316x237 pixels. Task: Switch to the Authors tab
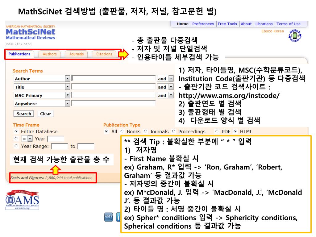(50, 54)
